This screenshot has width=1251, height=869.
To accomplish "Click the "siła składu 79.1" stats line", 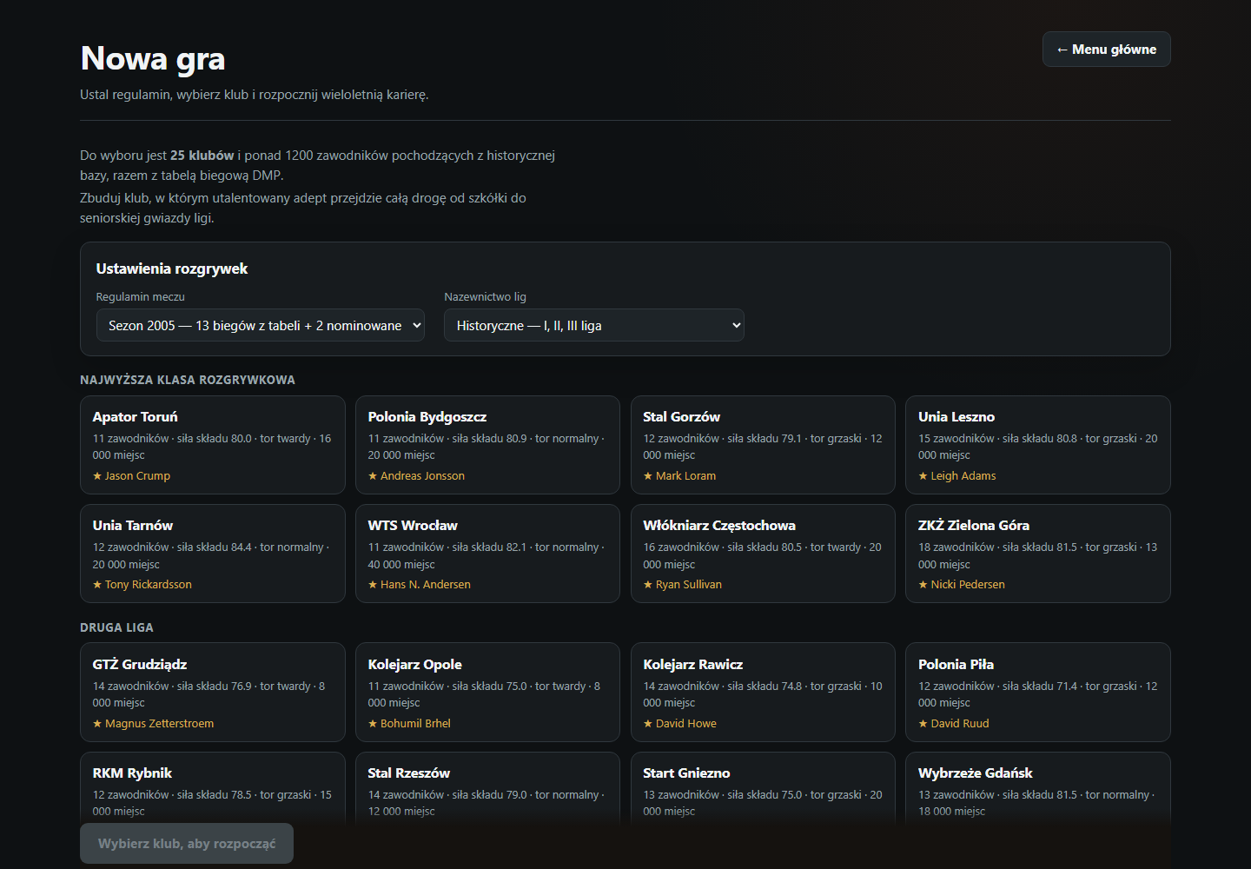I will (x=763, y=447).
